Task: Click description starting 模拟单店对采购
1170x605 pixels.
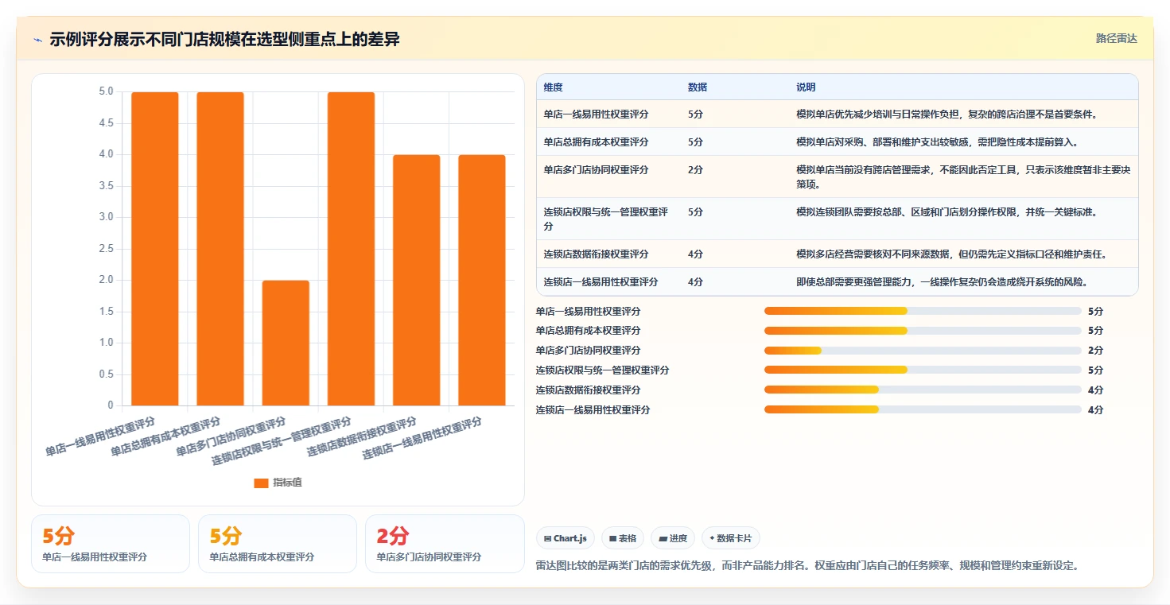Action: coord(937,142)
